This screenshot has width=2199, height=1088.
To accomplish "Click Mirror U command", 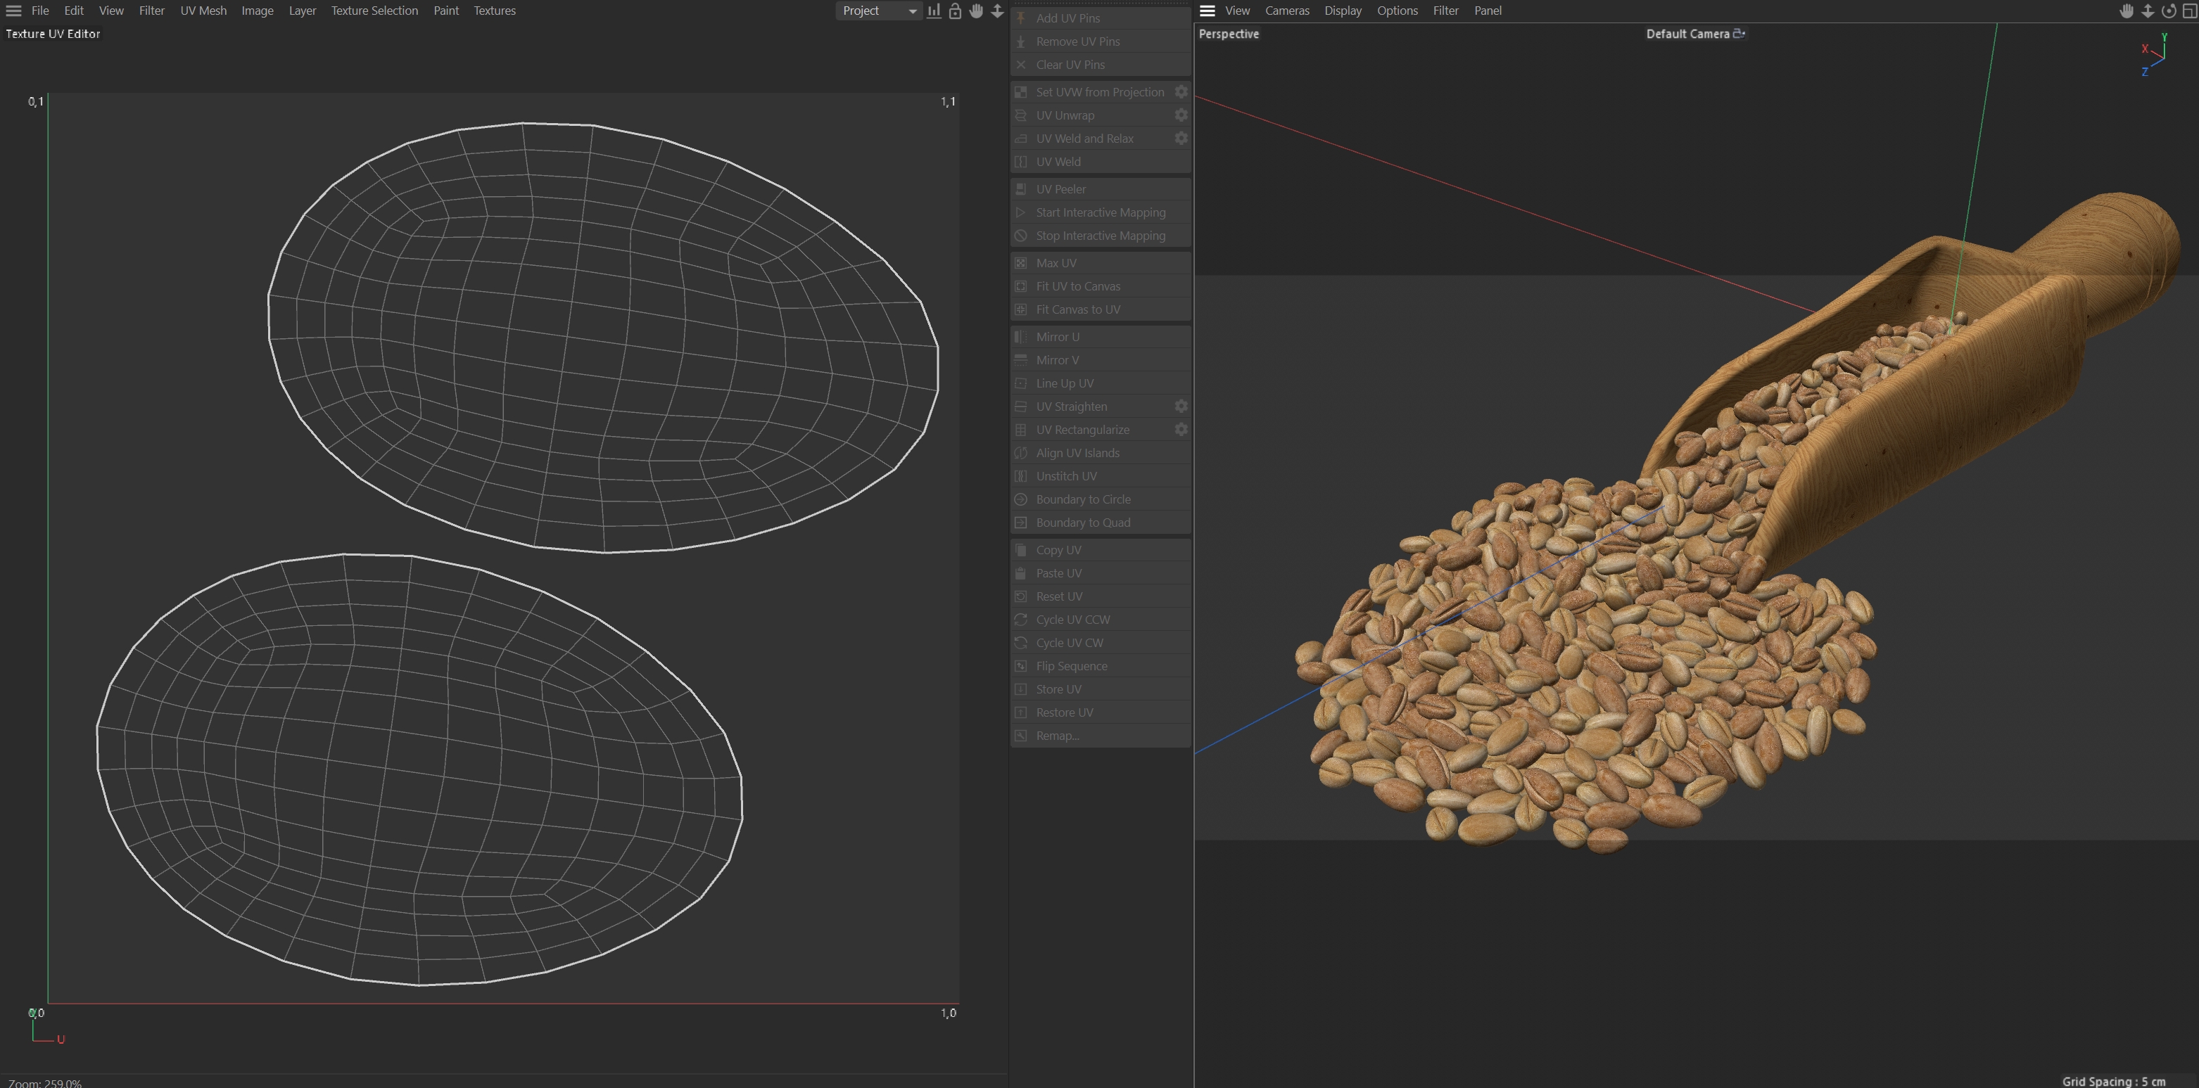I will click(1057, 337).
